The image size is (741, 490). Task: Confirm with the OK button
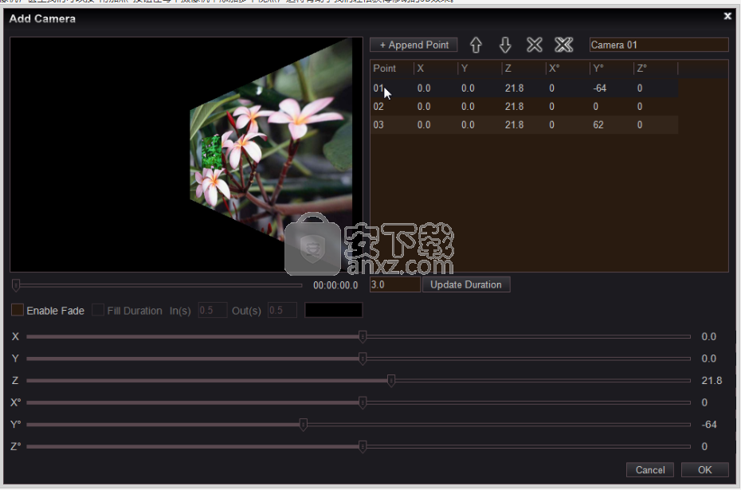(x=704, y=469)
